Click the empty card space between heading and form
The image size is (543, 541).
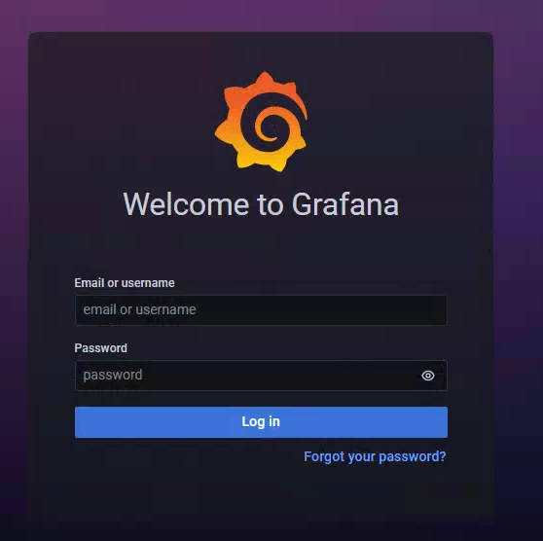point(261,248)
